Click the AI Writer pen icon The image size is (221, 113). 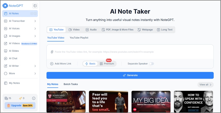click(x=6, y=66)
